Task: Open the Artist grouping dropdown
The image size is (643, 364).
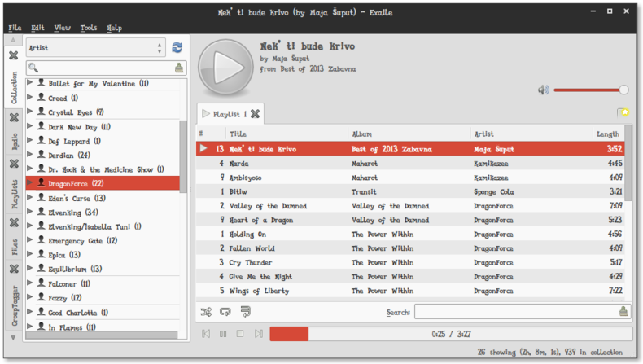Action: [x=96, y=48]
